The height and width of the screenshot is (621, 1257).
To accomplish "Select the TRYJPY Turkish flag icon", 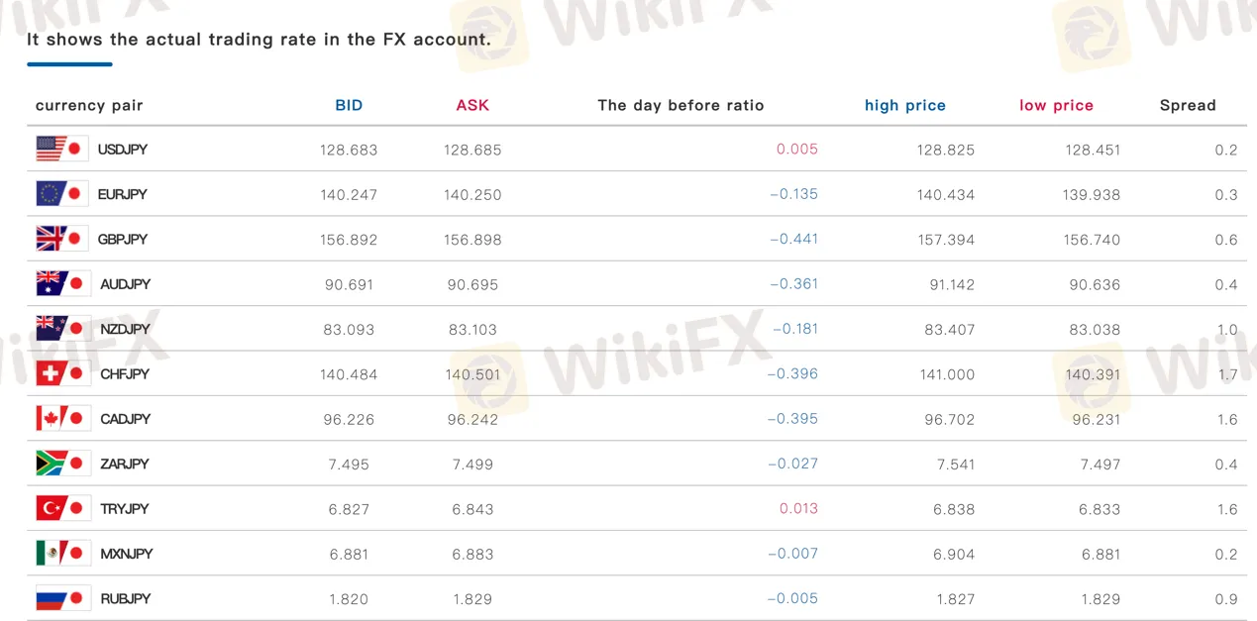I will (62, 508).
